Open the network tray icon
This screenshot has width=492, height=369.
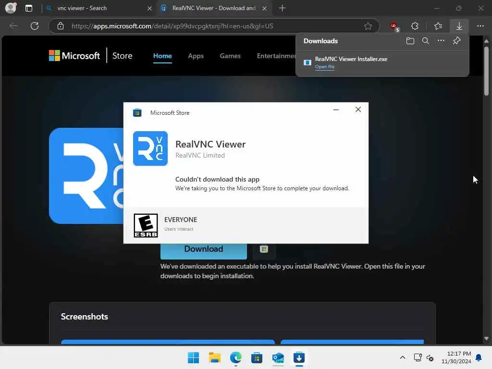click(x=418, y=357)
